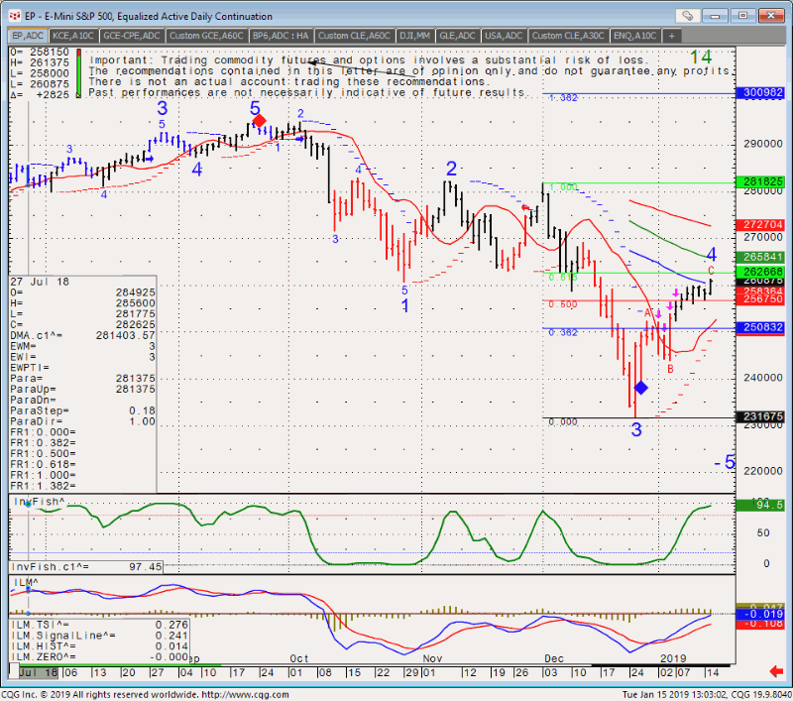Viewport: 793px width, 701px height.
Task: Click the blue diamond marker above wave 3
Action: 640,387
